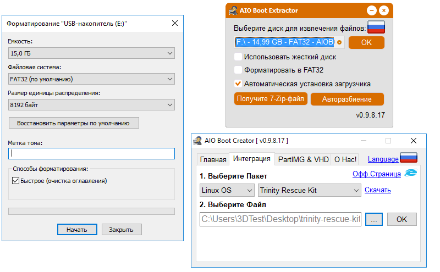This screenshot has width=440, height=272.
Task: Enable Использовать жесткий диск checkbox
Action: tap(238, 57)
